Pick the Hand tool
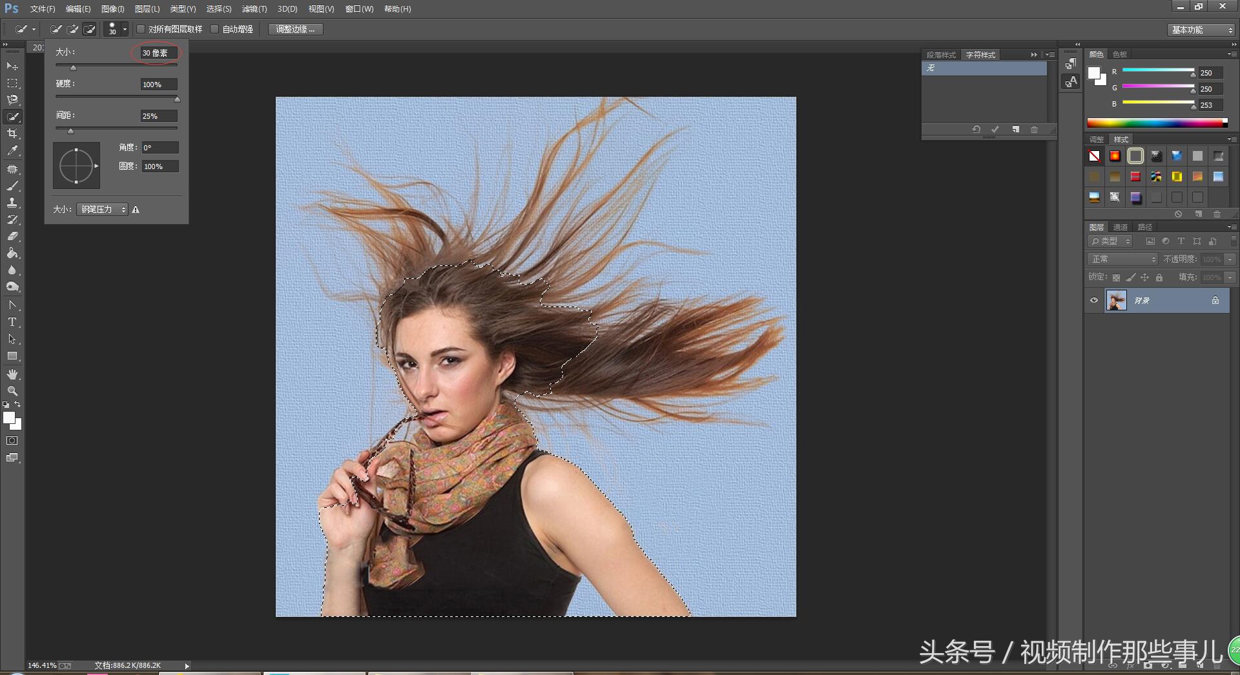1240x675 pixels. (x=12, y=374)
